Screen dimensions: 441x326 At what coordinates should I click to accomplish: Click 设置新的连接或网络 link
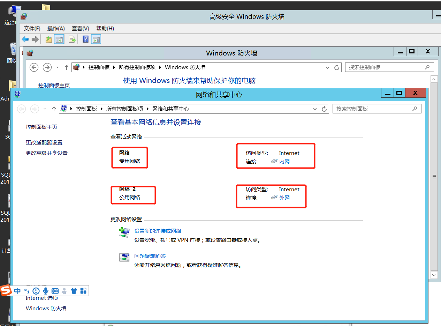coord(158,231)
